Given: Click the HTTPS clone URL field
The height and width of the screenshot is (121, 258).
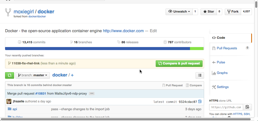Looking at the screenshot, I should click(x=226, y=107).
